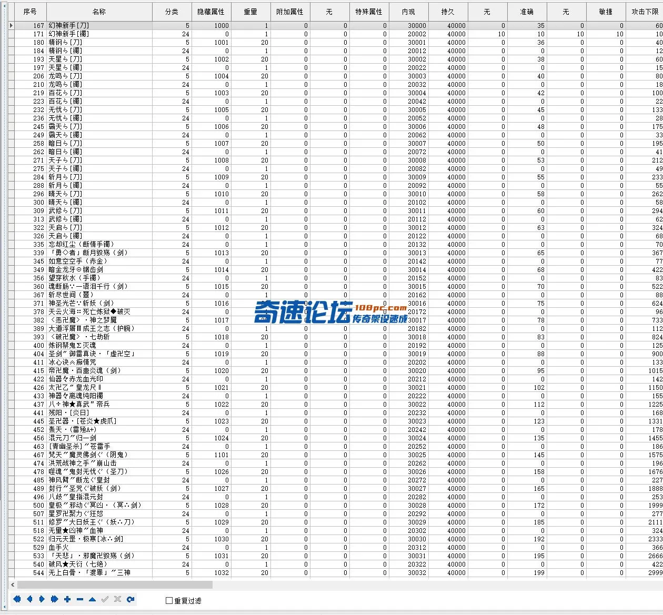Screen dimensions: 663x615
Task: Select the row 八岐〞皇指混元封
Action: pos(336,497)
